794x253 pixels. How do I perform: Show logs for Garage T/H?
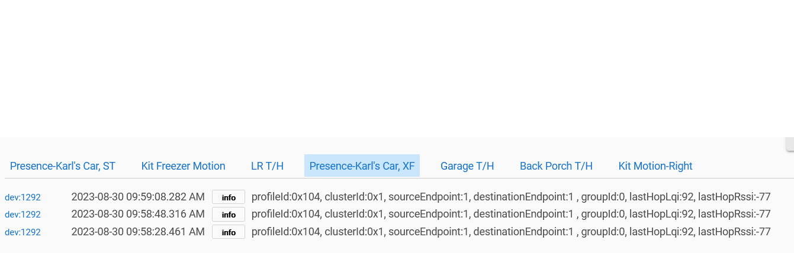point(467,166)
